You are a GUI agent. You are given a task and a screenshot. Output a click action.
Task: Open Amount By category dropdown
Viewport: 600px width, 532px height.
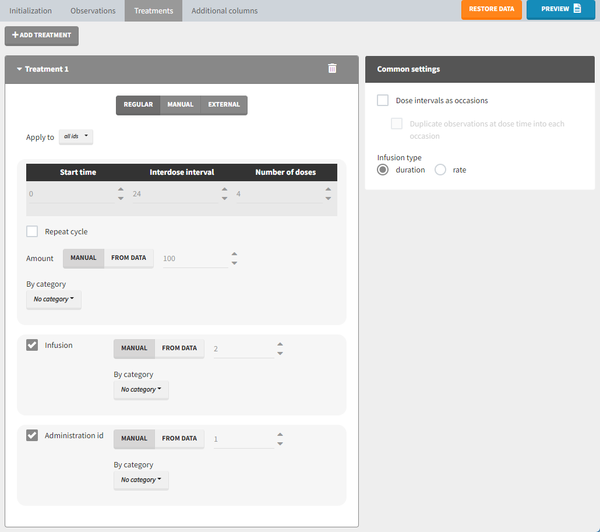[x=54, y=300]
